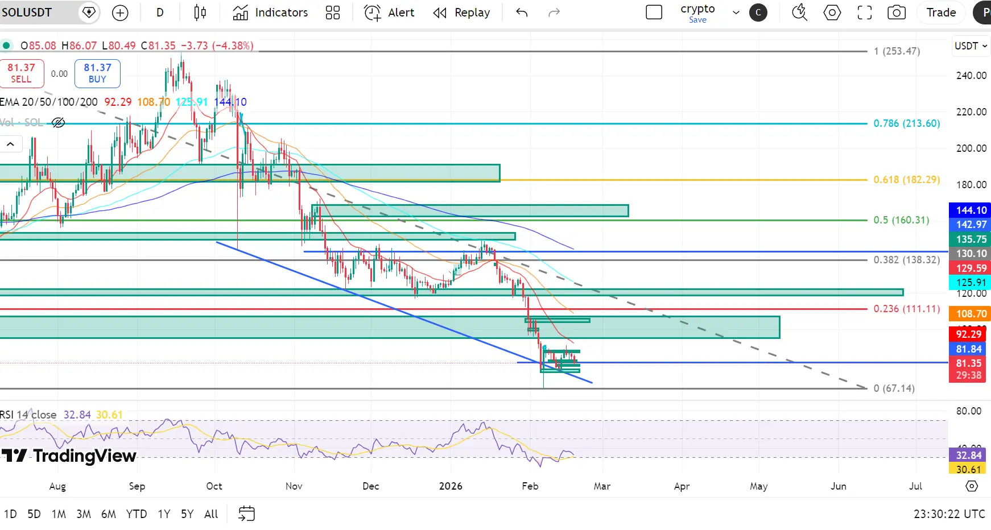991x530 pixels.
Task: Click the diamond icon beside SOLUSDT
Action: pos(89,13)
